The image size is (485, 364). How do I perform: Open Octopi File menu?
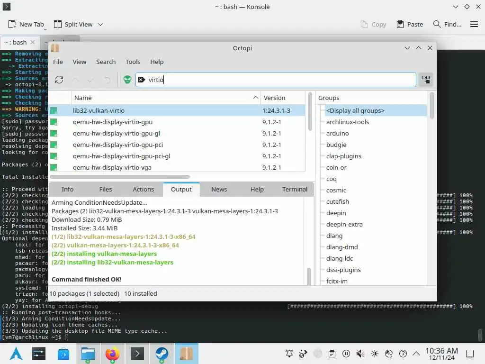(58, 62)
